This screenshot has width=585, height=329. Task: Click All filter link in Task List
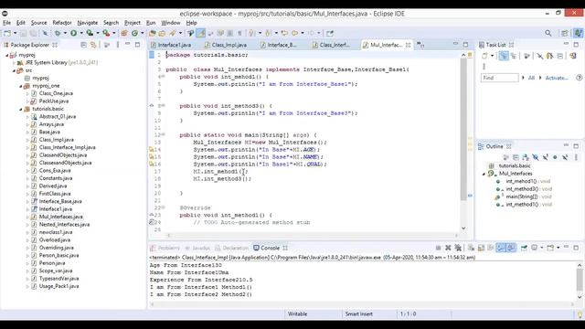(531, 78)
